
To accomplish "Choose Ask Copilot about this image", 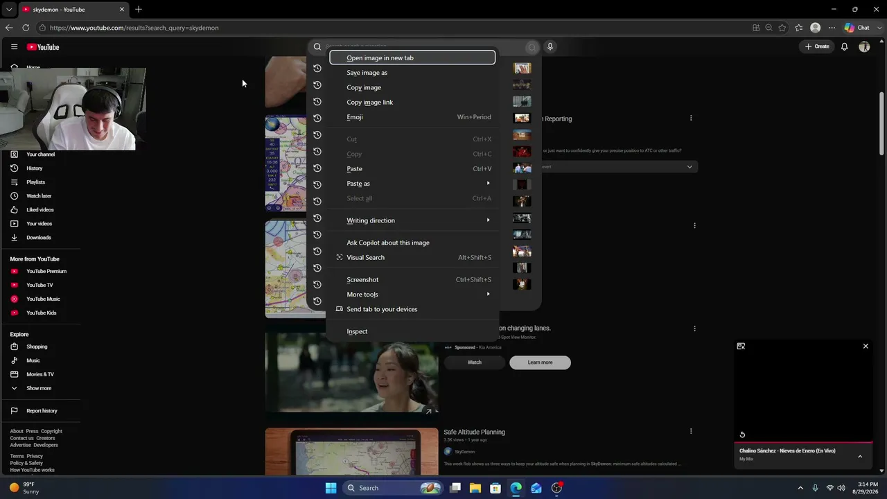I will [x=412, y=243].
